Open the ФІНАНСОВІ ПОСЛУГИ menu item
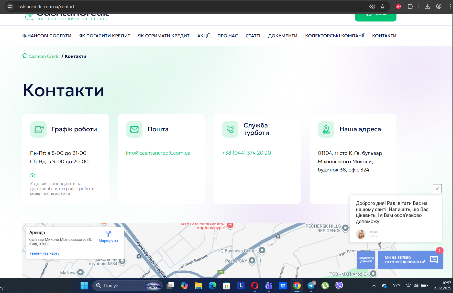The width and height of the screenshot is (453, 293). click(47, 36)
